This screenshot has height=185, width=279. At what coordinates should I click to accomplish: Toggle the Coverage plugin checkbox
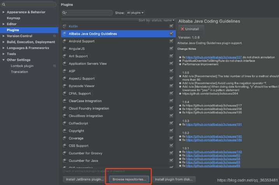(171, 138)
